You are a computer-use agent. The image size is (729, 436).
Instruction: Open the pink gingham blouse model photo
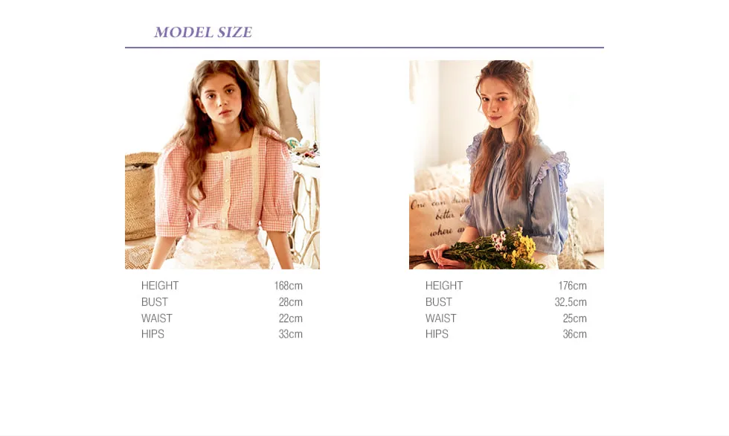pos(222,164)
